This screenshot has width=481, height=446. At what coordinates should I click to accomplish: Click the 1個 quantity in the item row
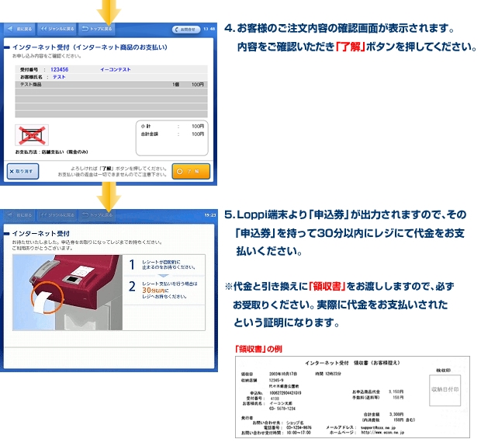[176, 84]
